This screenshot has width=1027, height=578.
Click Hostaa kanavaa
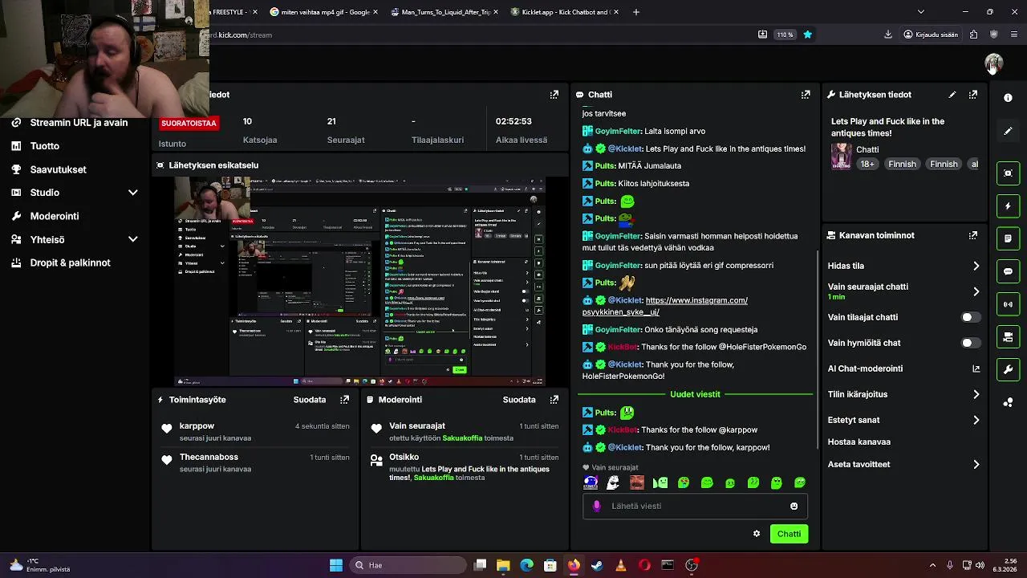click(x=859, y=442)
